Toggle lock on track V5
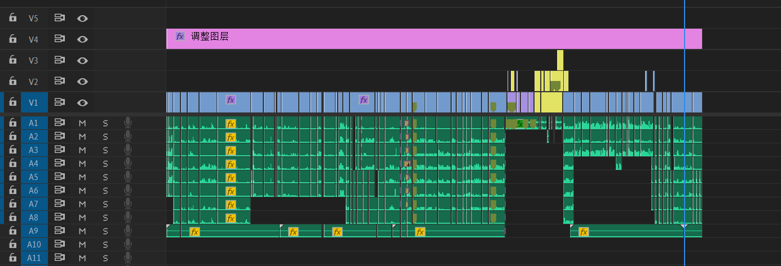 pyautogui.click(x=12, y=18)
